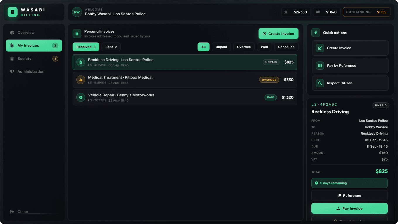
Task: Click the Overview pie chart icon
Action: pyautogui.click(x=12, y=33)
